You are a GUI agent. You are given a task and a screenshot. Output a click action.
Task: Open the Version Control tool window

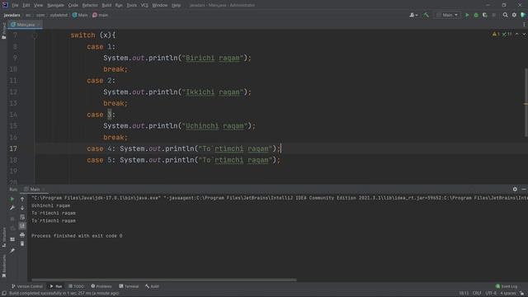[x=27, y=286]
